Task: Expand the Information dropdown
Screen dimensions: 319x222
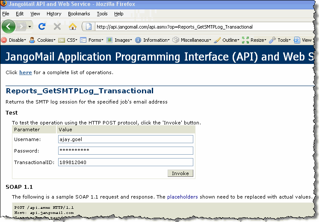Action: click(168, 40)
